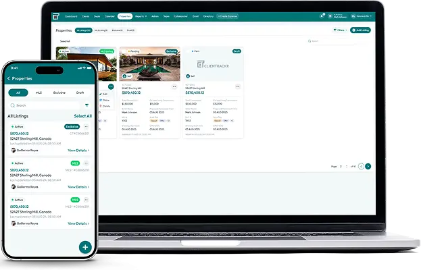Expand the user account dropdown at top right

click(362, 16)
